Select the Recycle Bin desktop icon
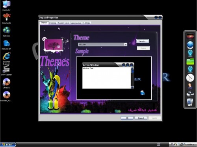The height and width of the screenshot is (147, 197). coord(6,45)
